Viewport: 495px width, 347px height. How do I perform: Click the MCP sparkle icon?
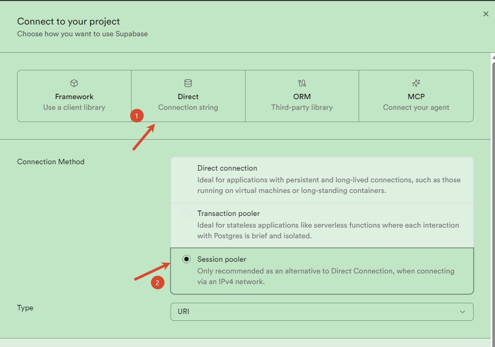(x=416, y=83)
